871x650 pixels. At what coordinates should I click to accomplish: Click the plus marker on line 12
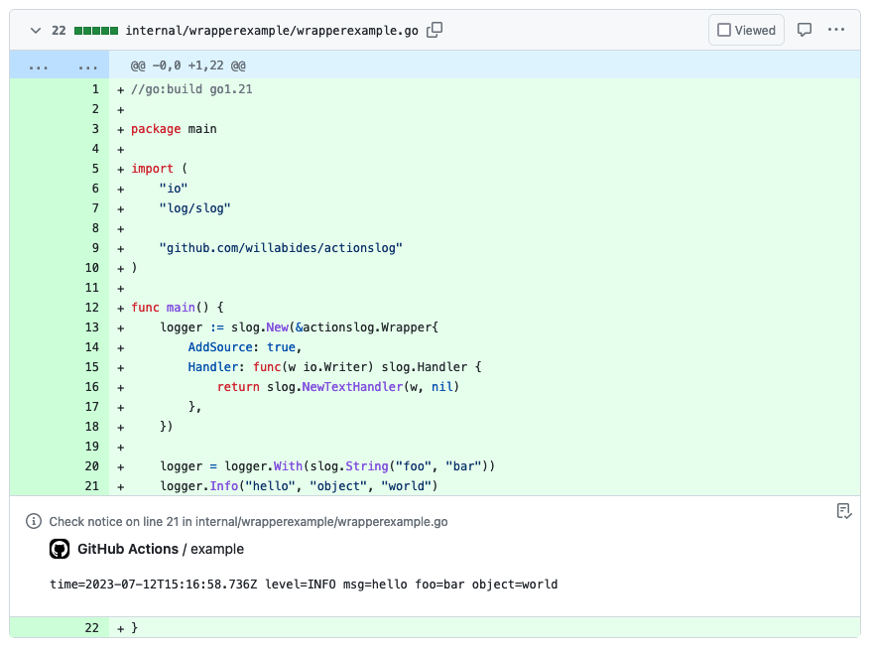120,308
